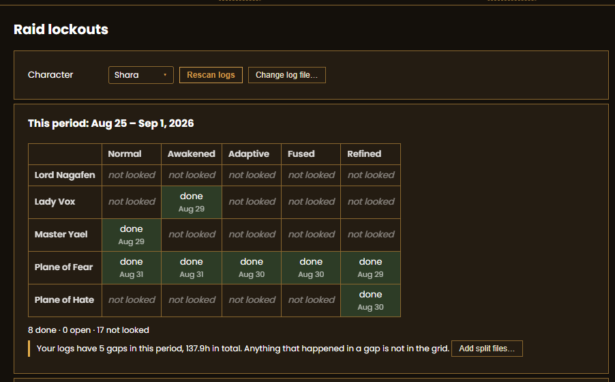Image resolution: width=615 pixels, height=382 pixels.
Task: Click the Lord Nagafen row label
Action: tap(65, 175)
